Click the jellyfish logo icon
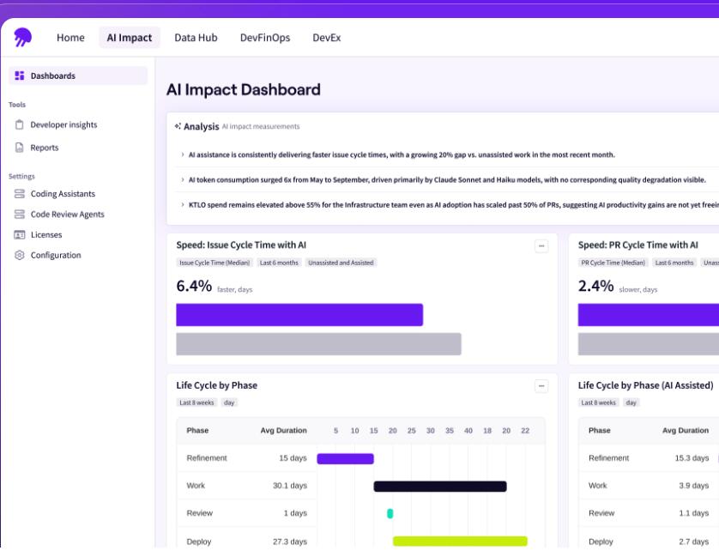Viewport: 719px width, 551px height. point(22,37)
